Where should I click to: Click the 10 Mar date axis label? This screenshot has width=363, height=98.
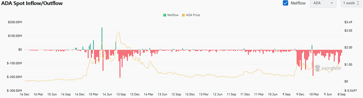tap(314, 94)
